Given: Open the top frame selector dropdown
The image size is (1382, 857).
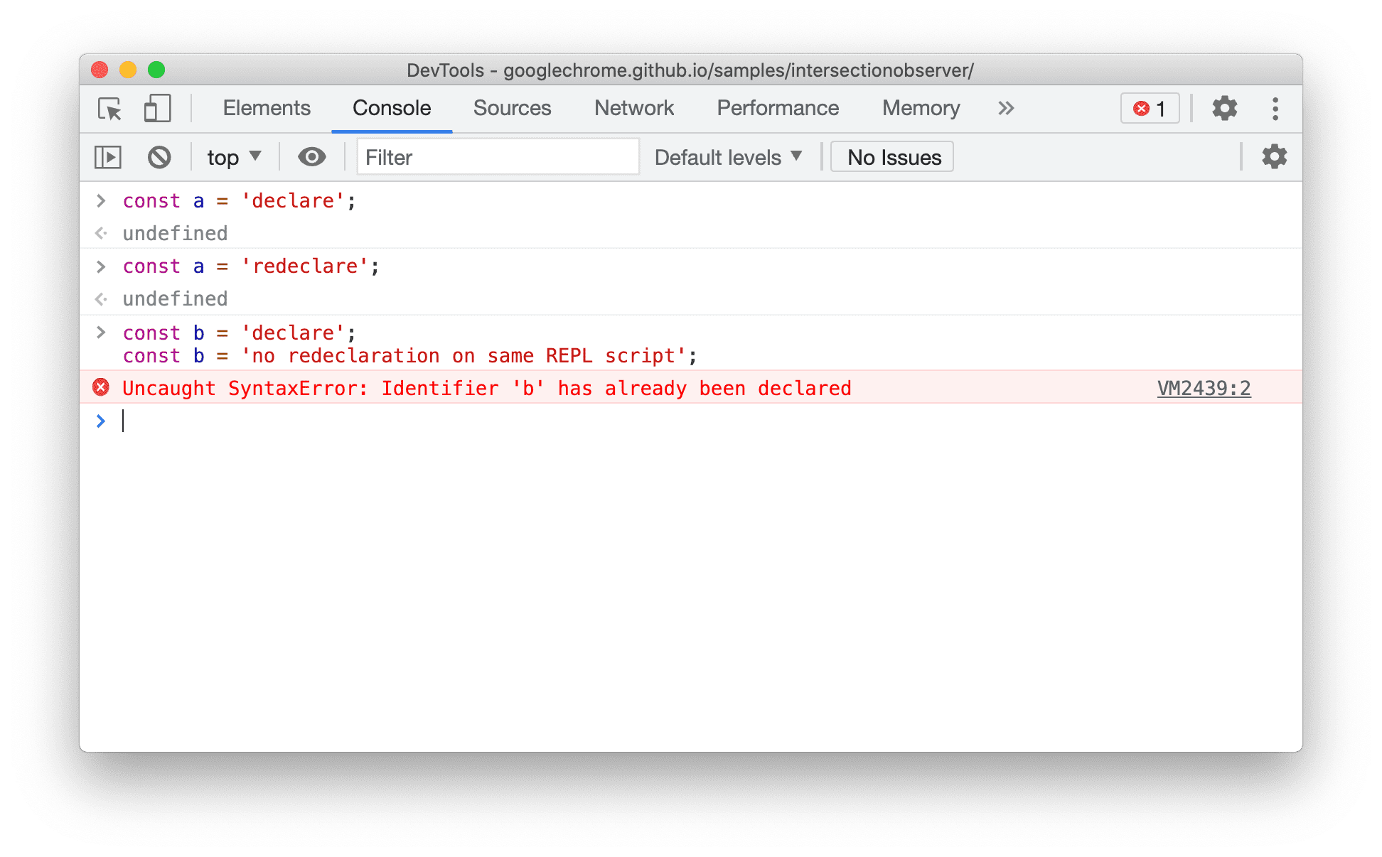Looking at the screenshot, I should coord(234,156).
